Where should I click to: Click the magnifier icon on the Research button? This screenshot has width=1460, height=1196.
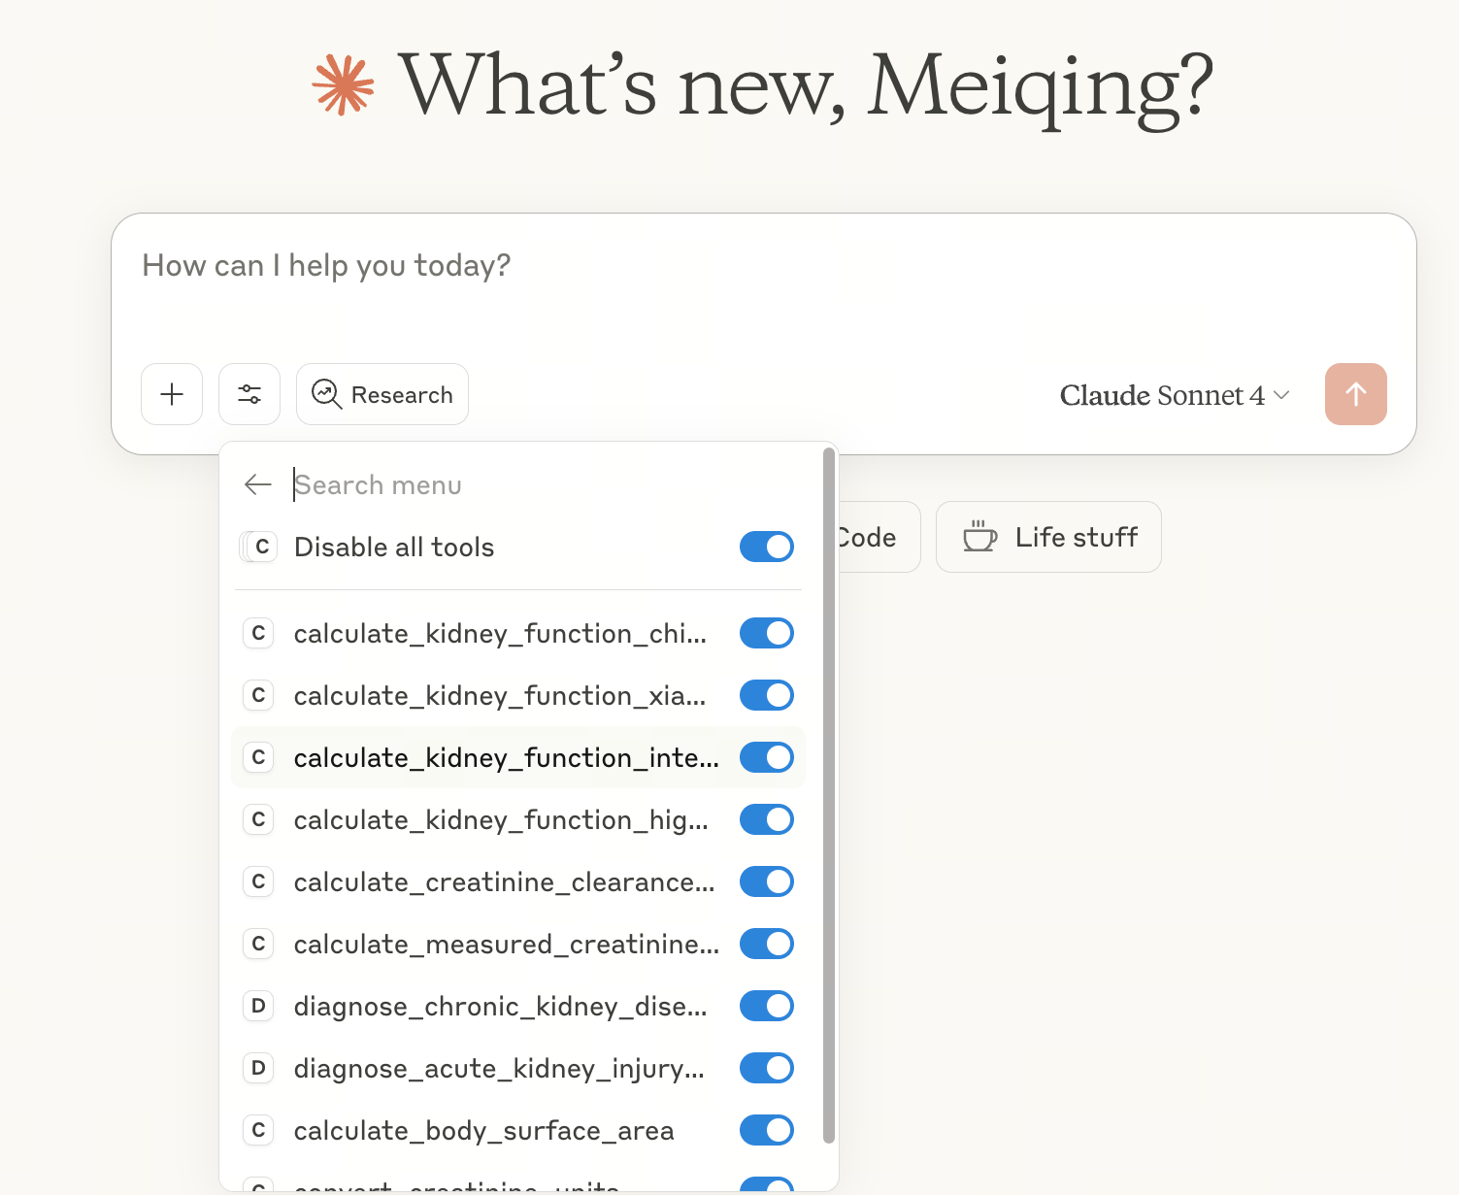pyautogui.click(x=326, y=394)
